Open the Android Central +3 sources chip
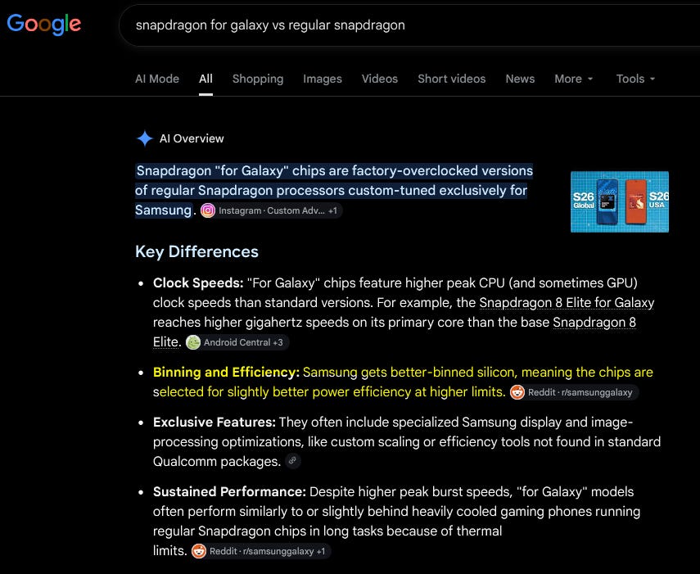Image resolution: width=700 pixels, height=574 pixels. 237,342
